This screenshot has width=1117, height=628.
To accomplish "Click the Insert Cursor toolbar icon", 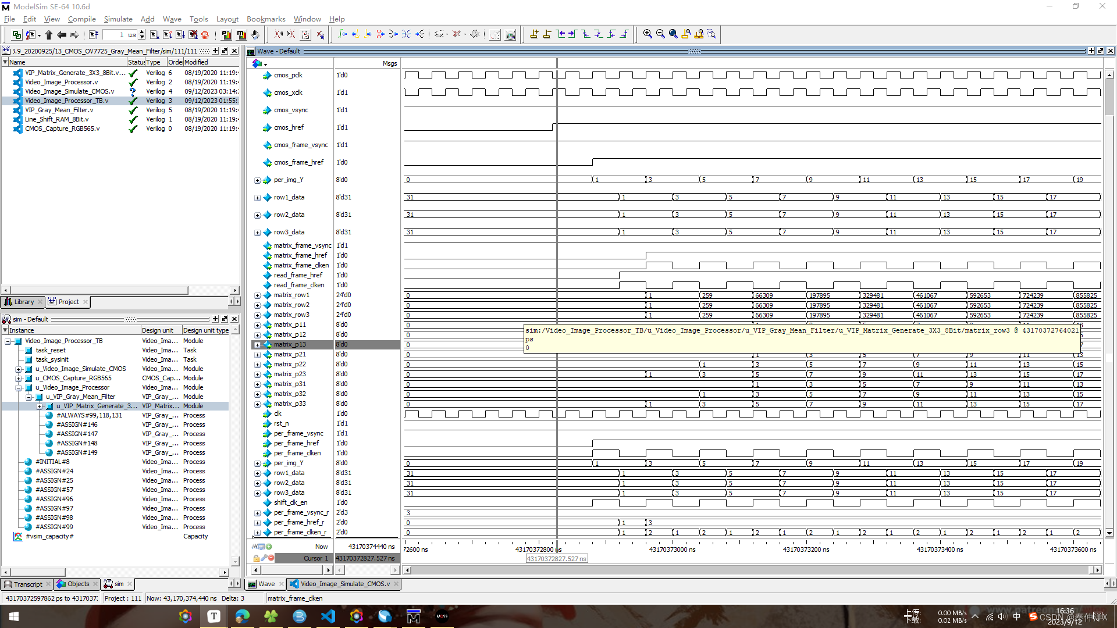I will click(x=534, y=34).
